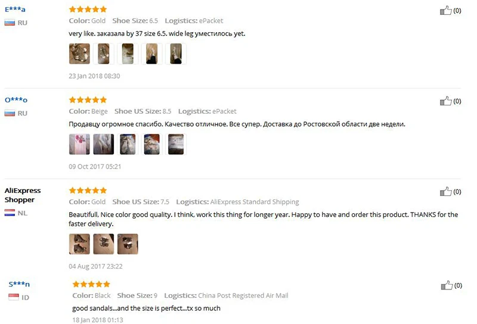The height and width of the screenshot is (324, 477).
Task: Open packaged parcel photo in O***o's review
Action: click(176, 144)
